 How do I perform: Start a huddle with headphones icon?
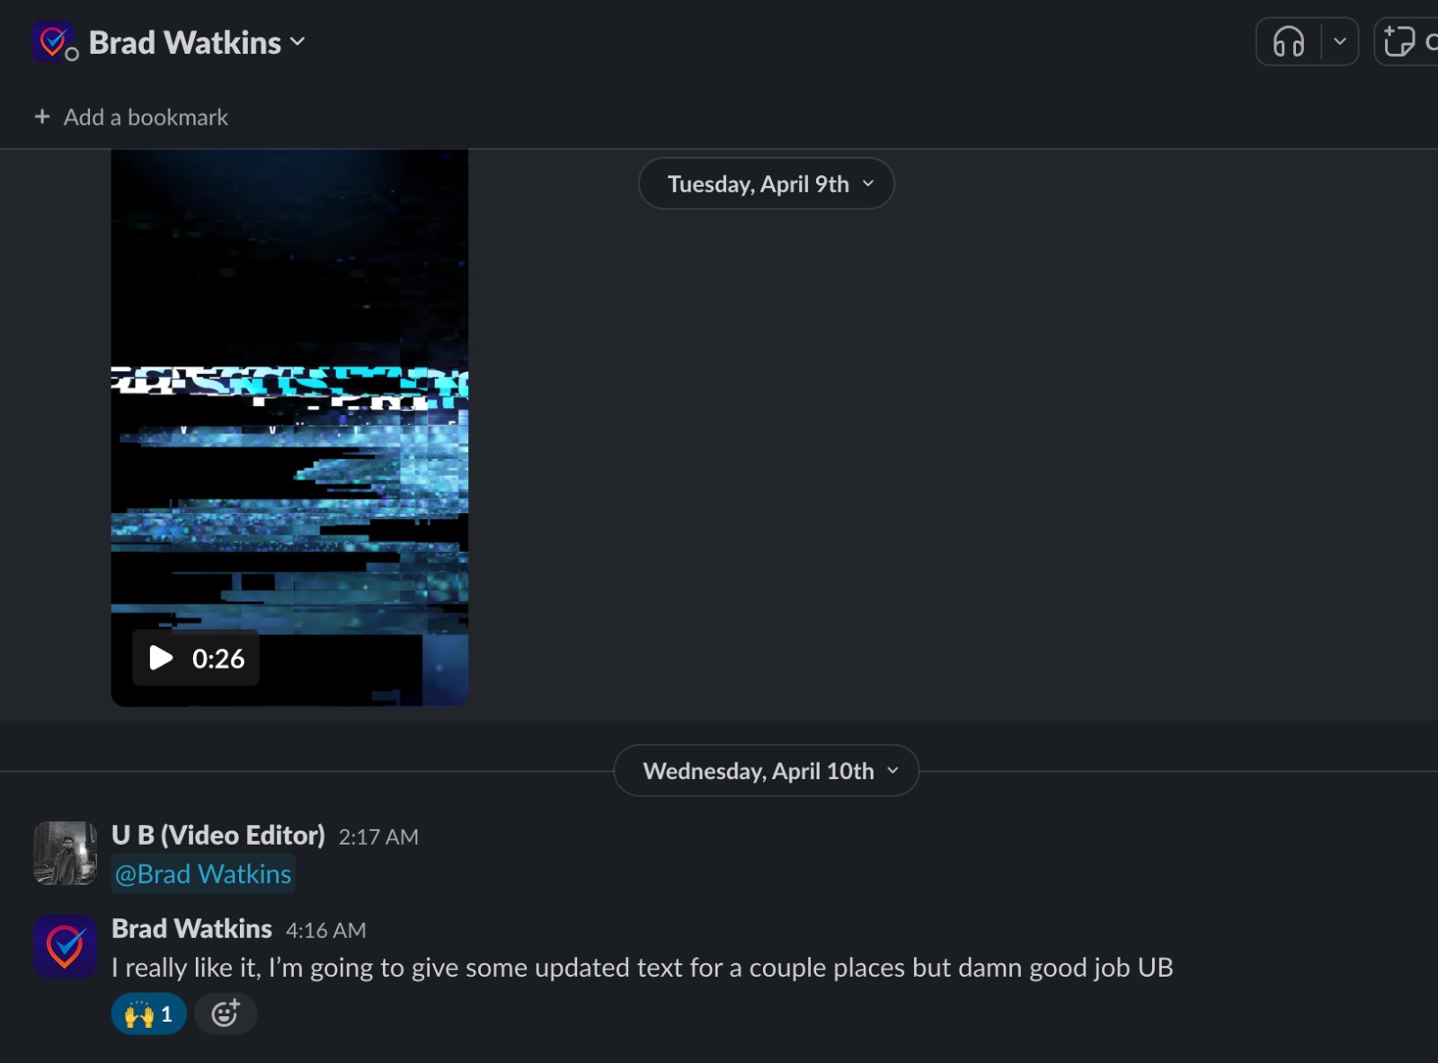[1288, 41]
